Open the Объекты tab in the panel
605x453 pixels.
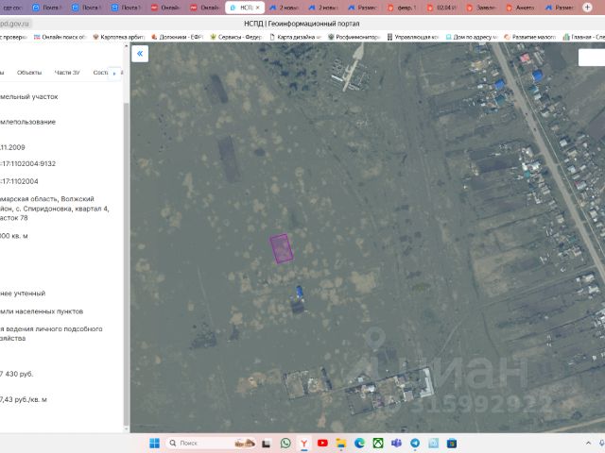tap(29, 73)
